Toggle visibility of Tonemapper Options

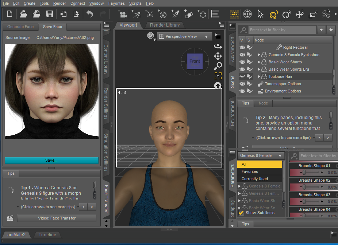242,84
